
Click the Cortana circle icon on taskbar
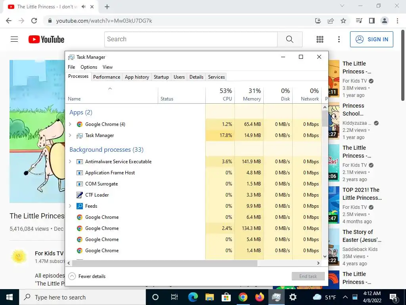[155, 297]
